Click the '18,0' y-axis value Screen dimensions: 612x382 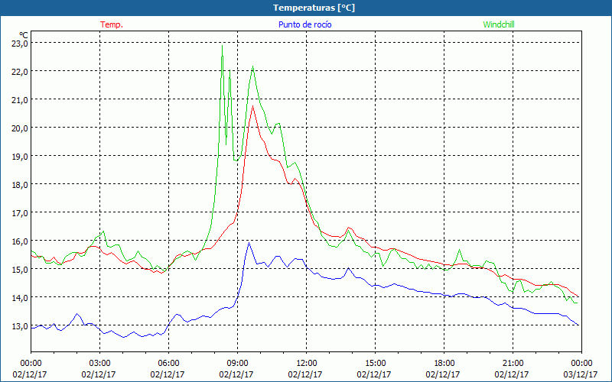[20, 185]
